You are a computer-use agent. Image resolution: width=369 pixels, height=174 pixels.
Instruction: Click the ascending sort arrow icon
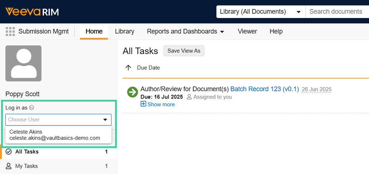tap(128, 68)
